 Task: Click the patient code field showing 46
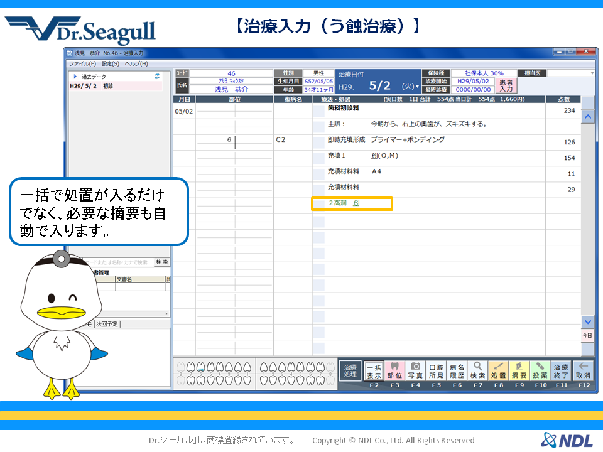[x=231, y=73]
